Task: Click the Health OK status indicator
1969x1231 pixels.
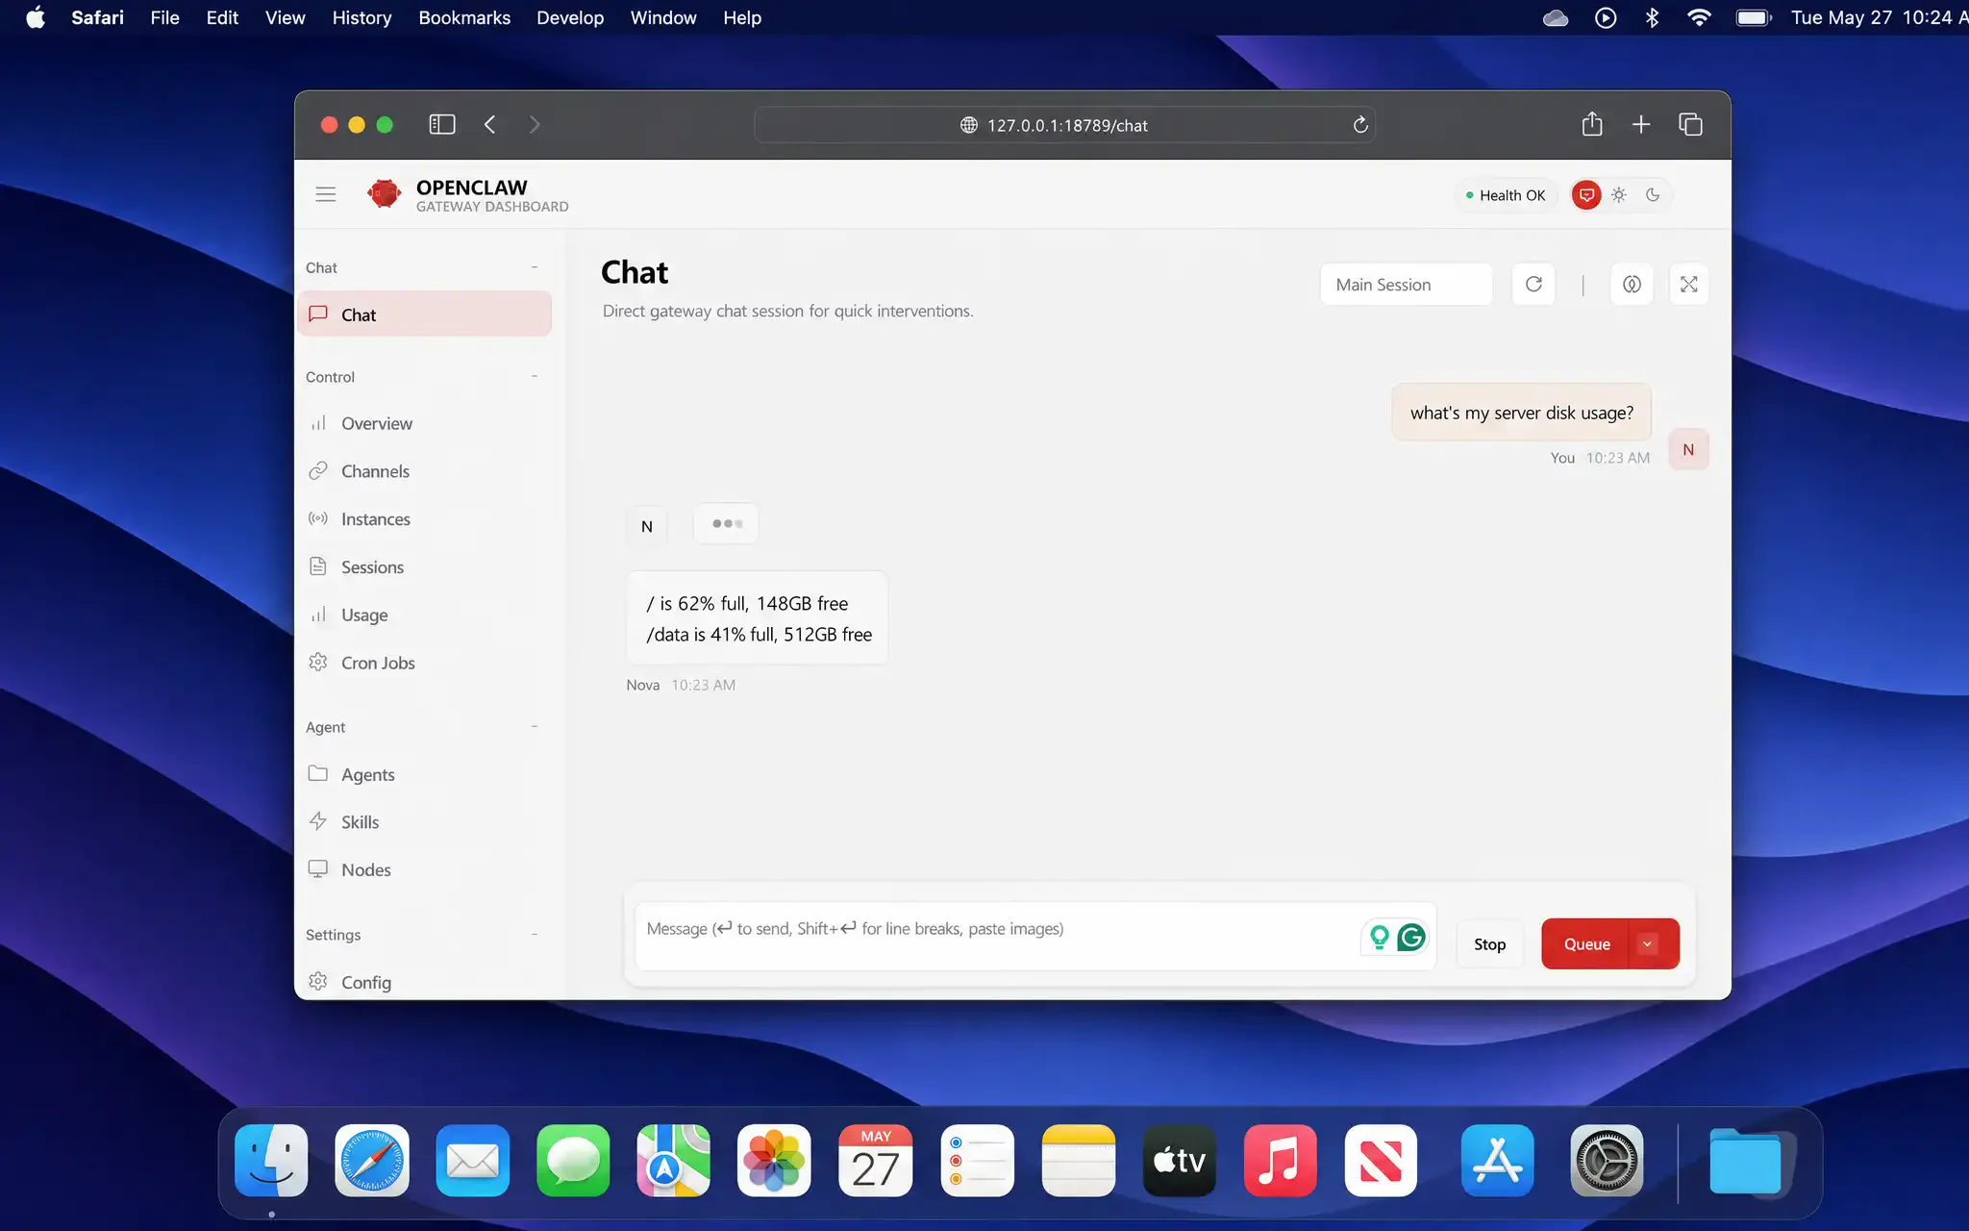Action: coord(1506,195)
